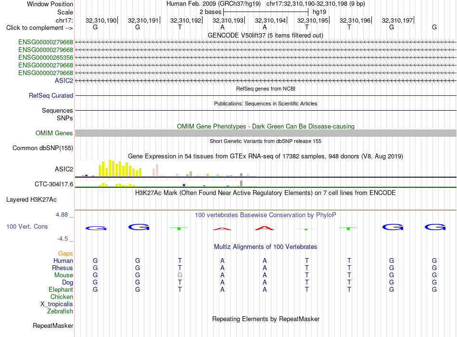Click the 'Human' alignment species label
Screen dimensions: 457x337
63,260
